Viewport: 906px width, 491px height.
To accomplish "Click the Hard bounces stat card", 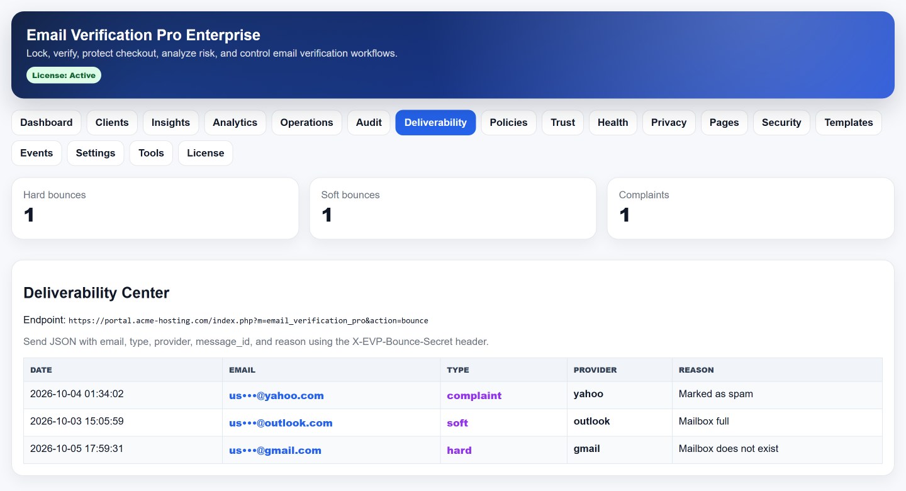I will click(155, 208).
